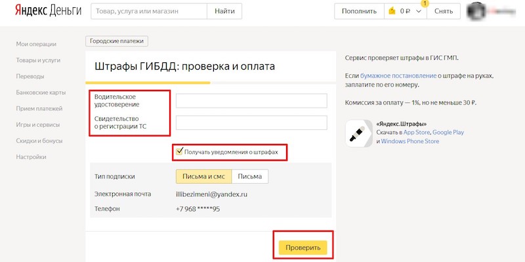Open the Яндекс.Штрафы app icon
Viewport: 525px width, 262px height.
(x=359, y=133)
